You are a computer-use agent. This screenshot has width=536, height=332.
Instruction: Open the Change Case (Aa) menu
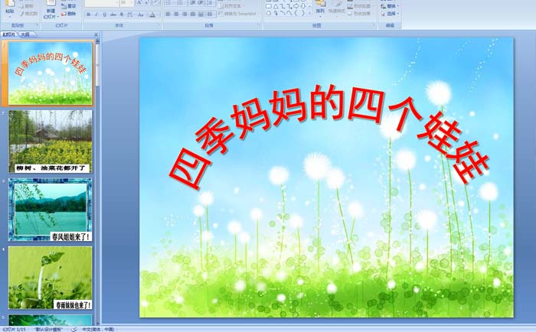click(140, 15)
